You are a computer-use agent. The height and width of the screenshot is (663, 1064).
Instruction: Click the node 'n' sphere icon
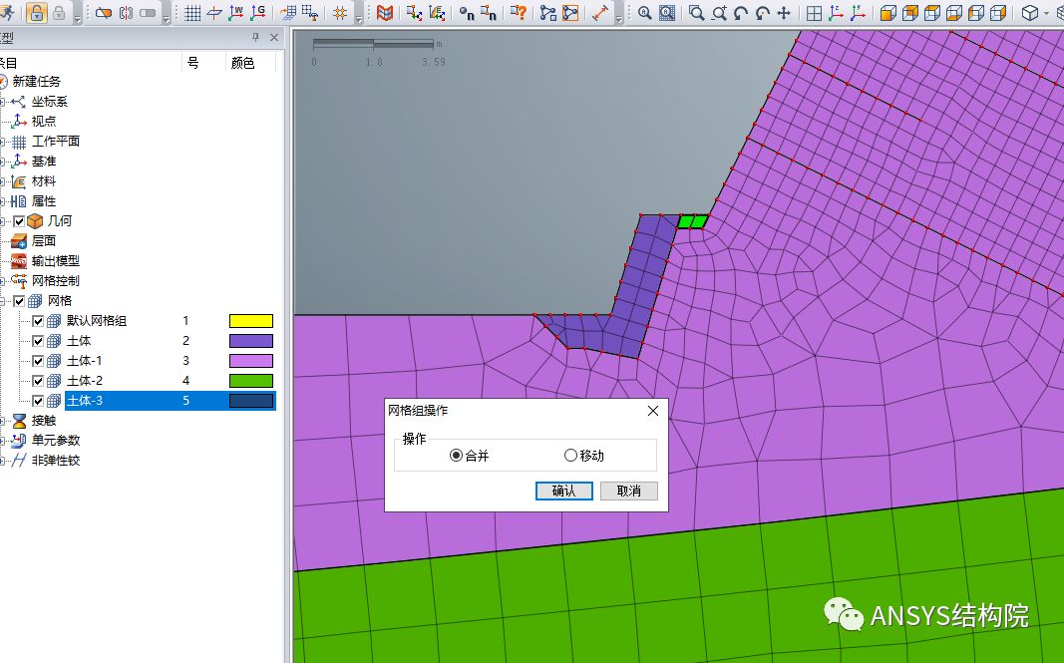(466, 12)
